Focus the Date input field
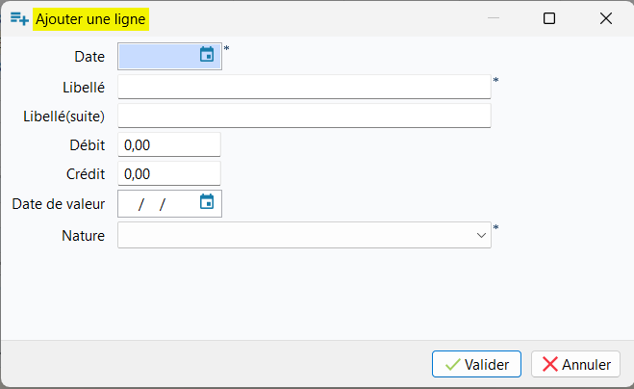Viewport: 634px width, 389px height. [x=158, y=56]
